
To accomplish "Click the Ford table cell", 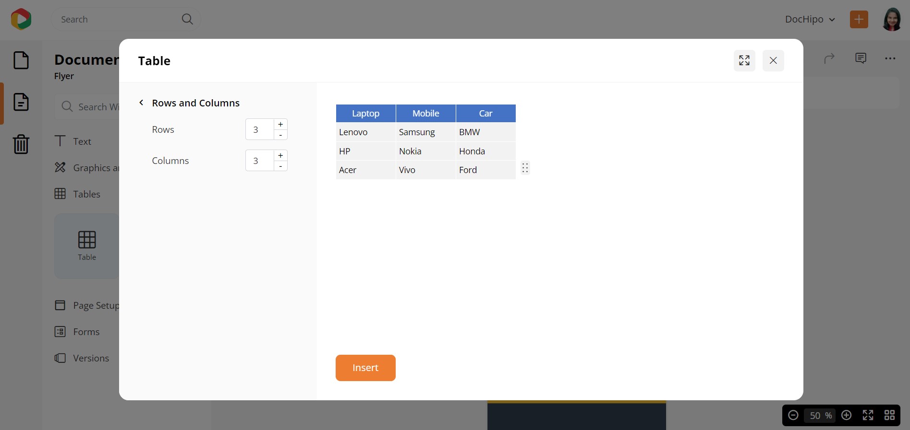I will click(x=486, y=170).
